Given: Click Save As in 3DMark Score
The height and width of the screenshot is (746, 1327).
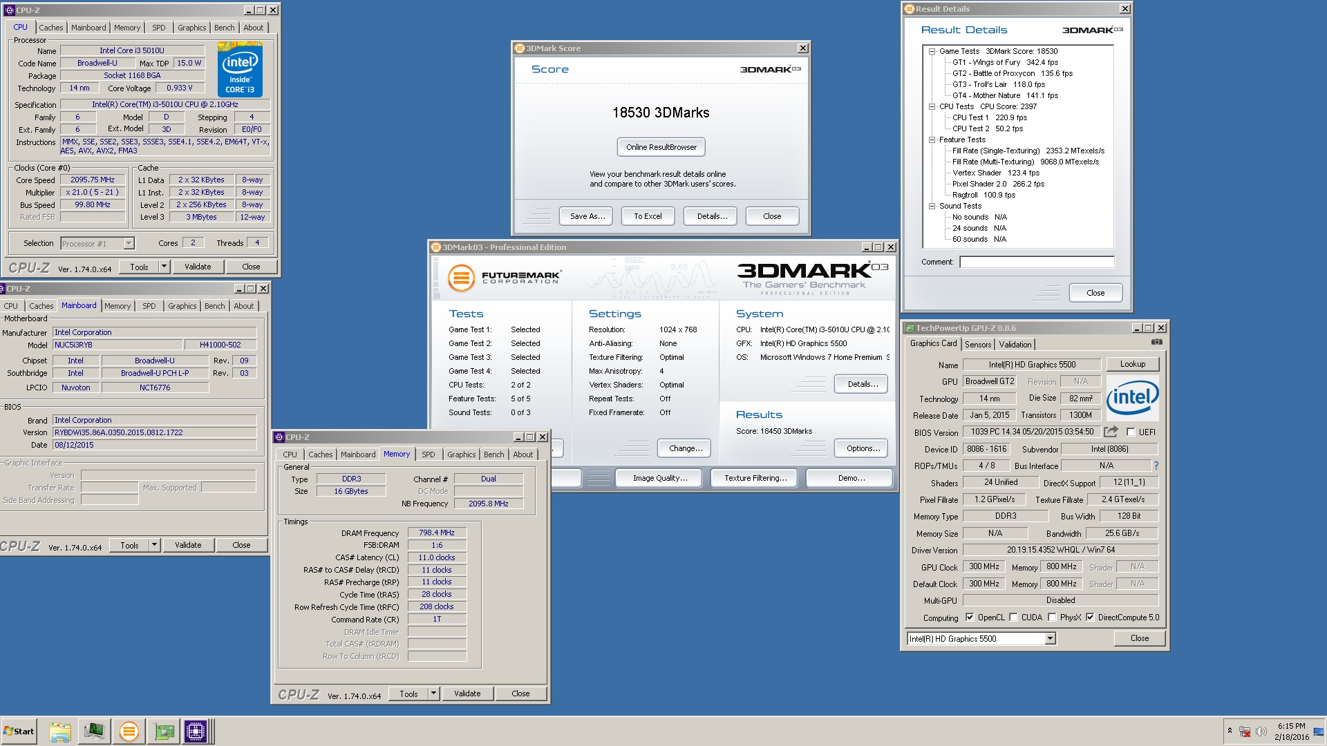Looking at the screenshot, I should pos(587,216).
